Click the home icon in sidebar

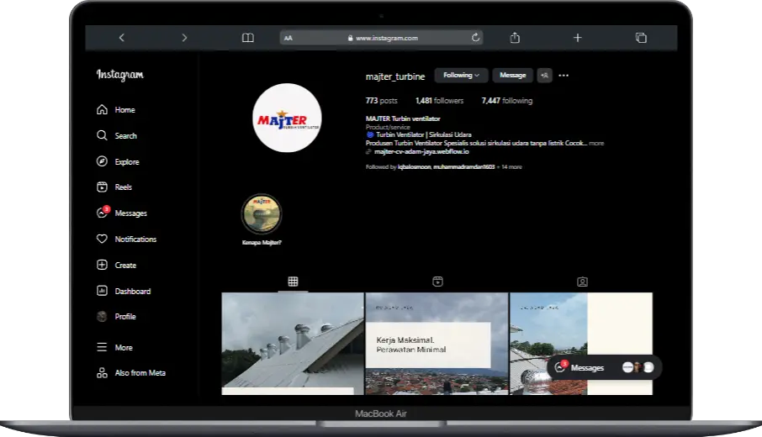pos(102,110)
